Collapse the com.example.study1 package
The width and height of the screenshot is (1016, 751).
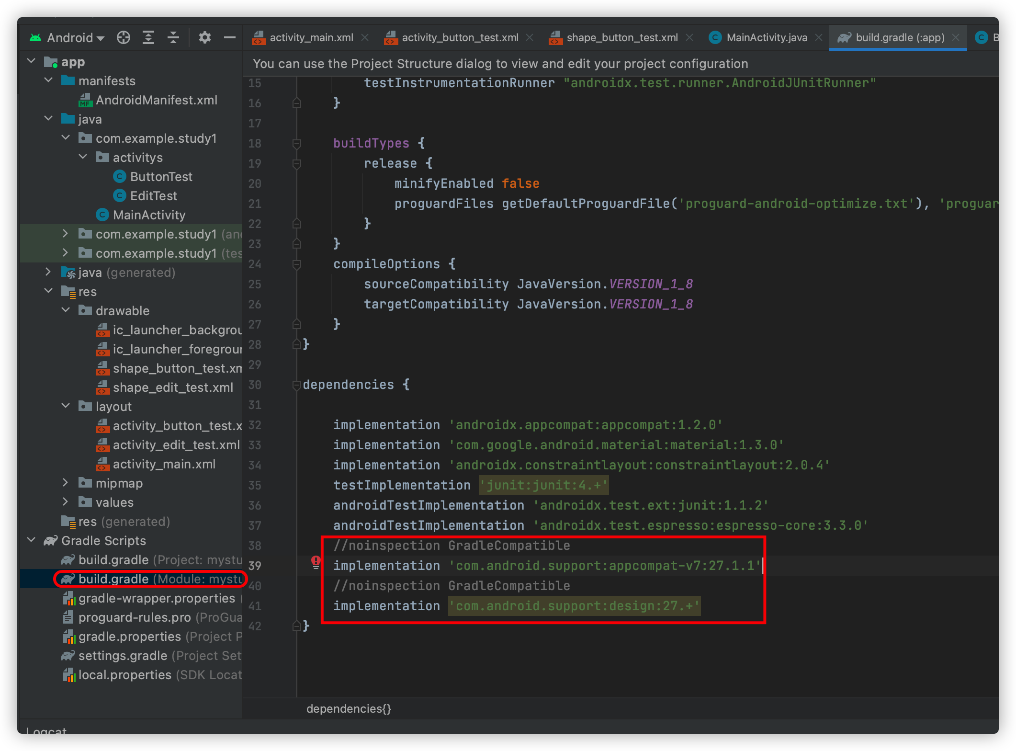point(66,138)
